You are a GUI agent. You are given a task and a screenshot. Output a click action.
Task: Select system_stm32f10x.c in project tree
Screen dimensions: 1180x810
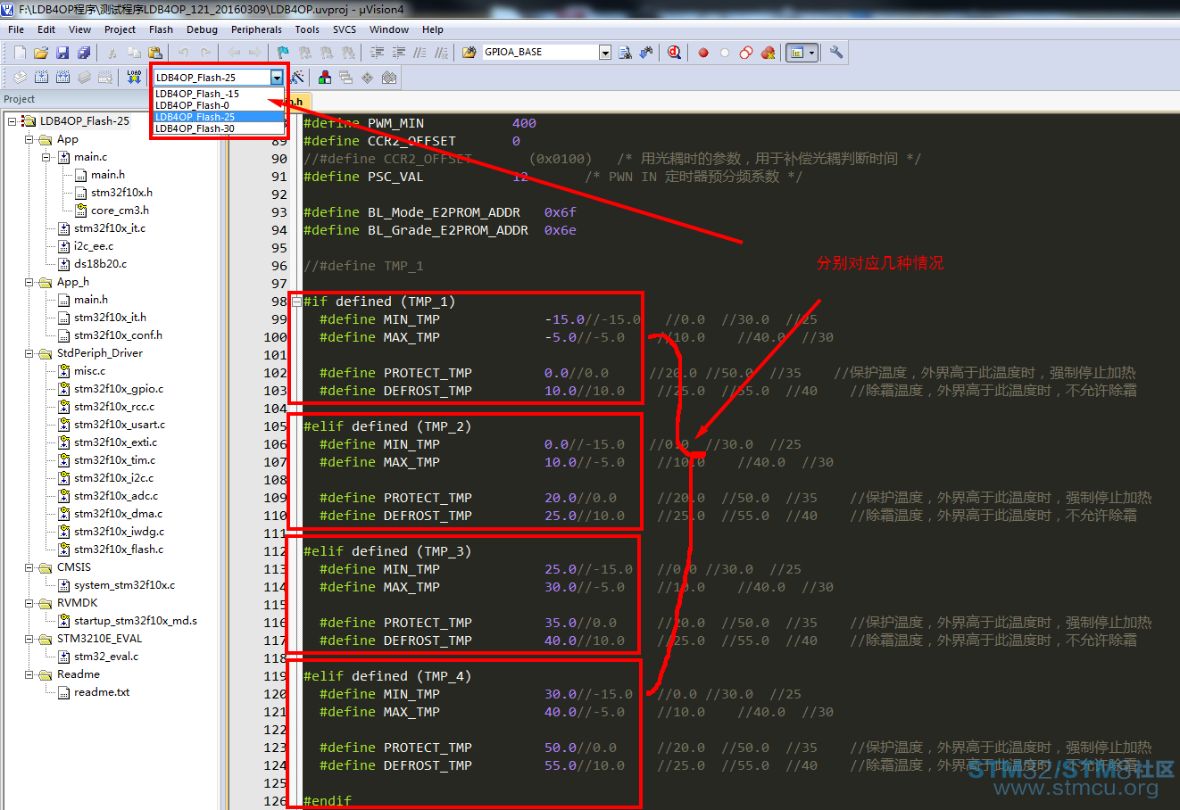[124, 585]
